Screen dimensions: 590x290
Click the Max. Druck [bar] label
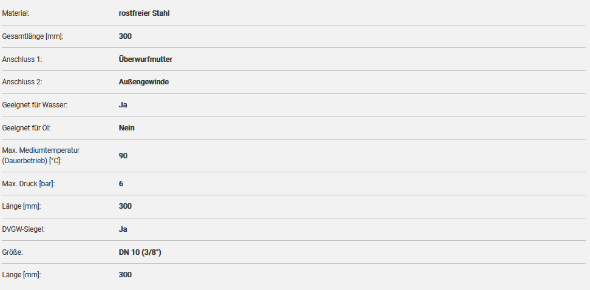tap(29, 183)
